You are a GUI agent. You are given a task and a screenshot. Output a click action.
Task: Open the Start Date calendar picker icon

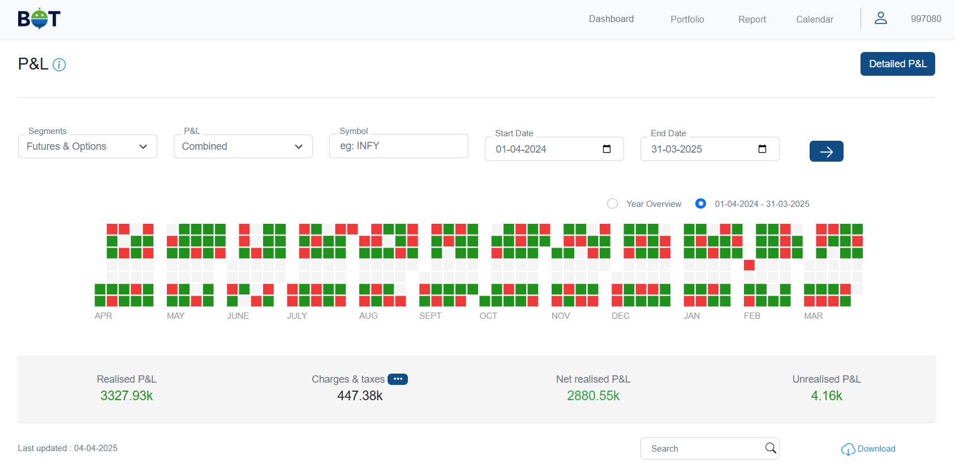606,149
